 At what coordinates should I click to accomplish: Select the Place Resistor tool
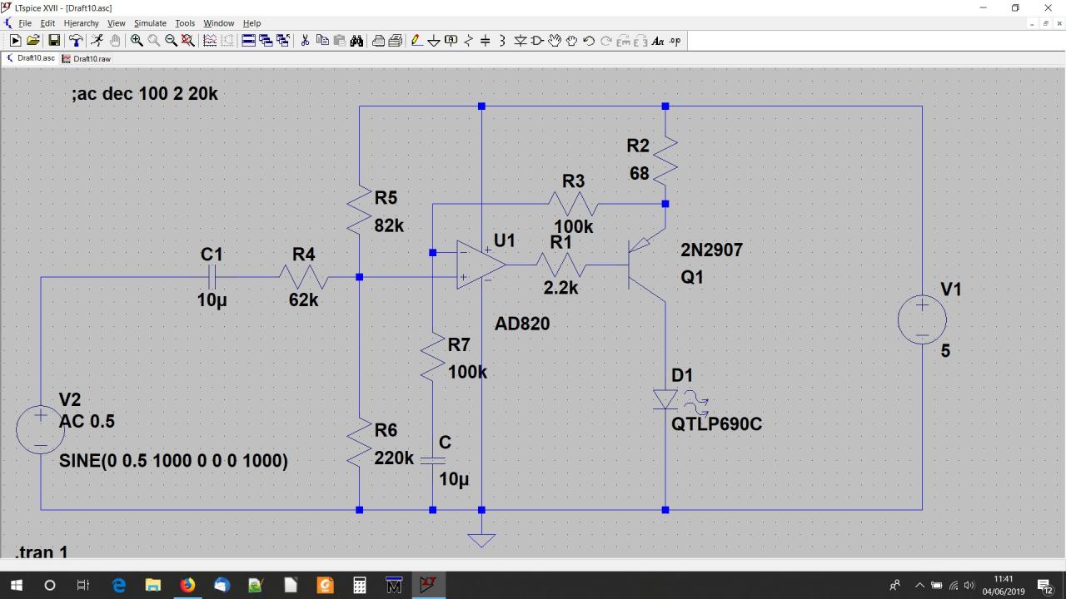pyautogui.click(x=468, y=40)
